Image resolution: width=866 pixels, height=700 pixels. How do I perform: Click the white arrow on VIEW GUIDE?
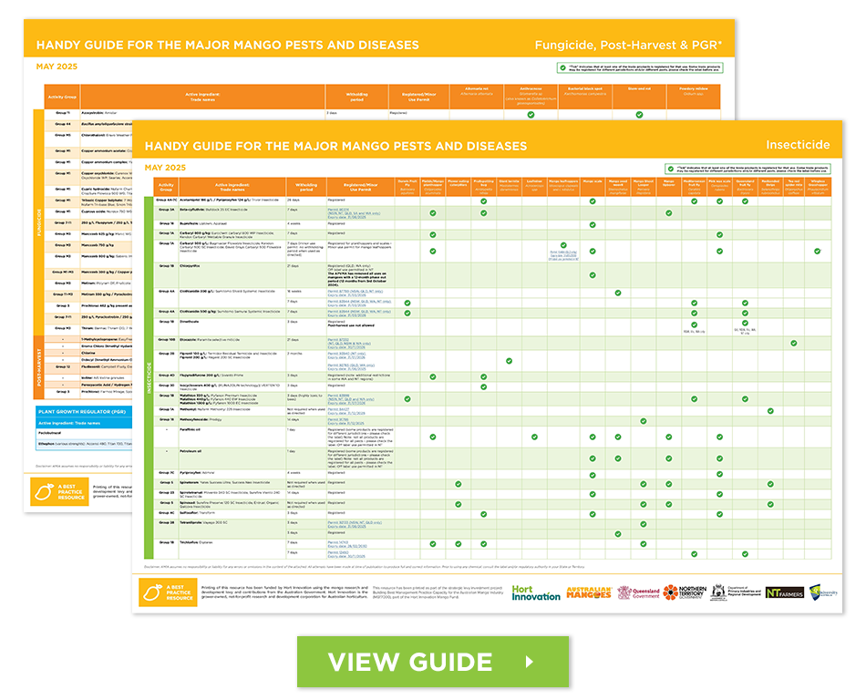530,662
